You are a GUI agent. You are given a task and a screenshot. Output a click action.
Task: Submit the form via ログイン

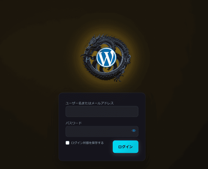[x=126, y=147]
